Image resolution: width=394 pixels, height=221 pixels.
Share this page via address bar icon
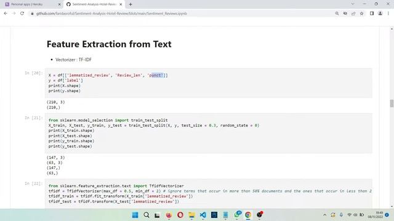353,14
